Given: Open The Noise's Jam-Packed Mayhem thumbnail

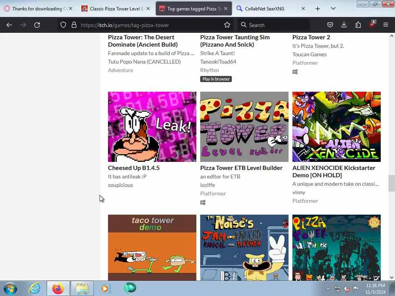Looking at the screenshot, I should pyautogui.click(x=244, y=248).
